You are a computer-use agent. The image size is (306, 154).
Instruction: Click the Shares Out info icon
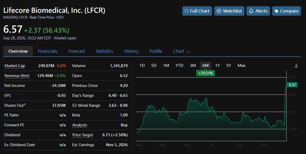(25, 105)
